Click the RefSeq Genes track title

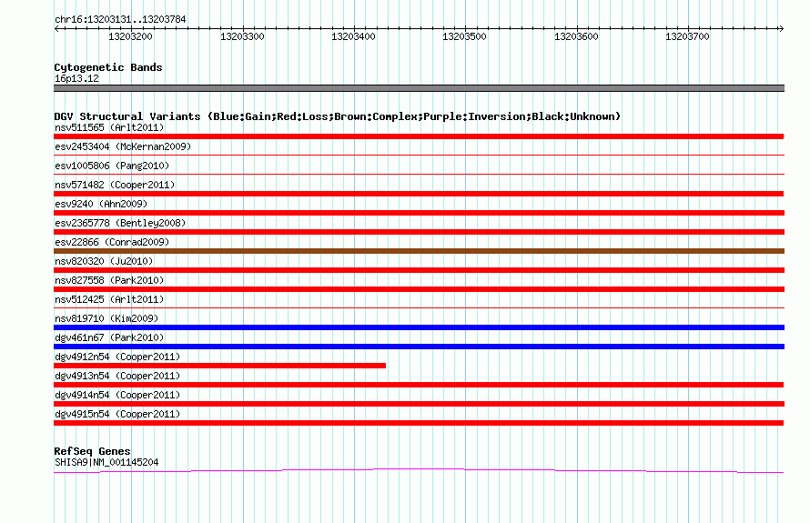(92, 451)
